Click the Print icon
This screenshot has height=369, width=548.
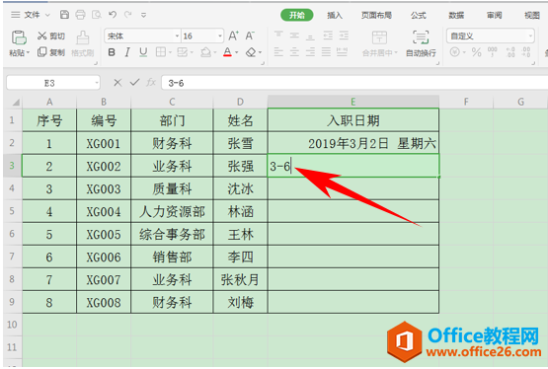(x=80, y=15)
